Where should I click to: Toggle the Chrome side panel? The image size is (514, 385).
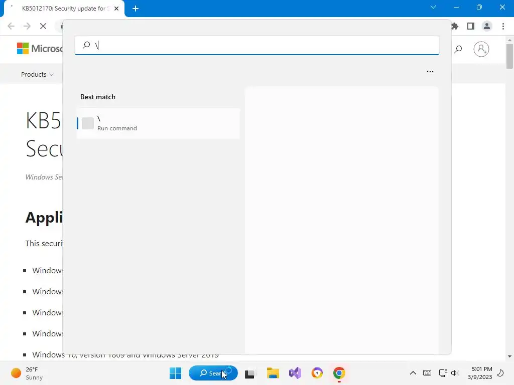[471, 26]
